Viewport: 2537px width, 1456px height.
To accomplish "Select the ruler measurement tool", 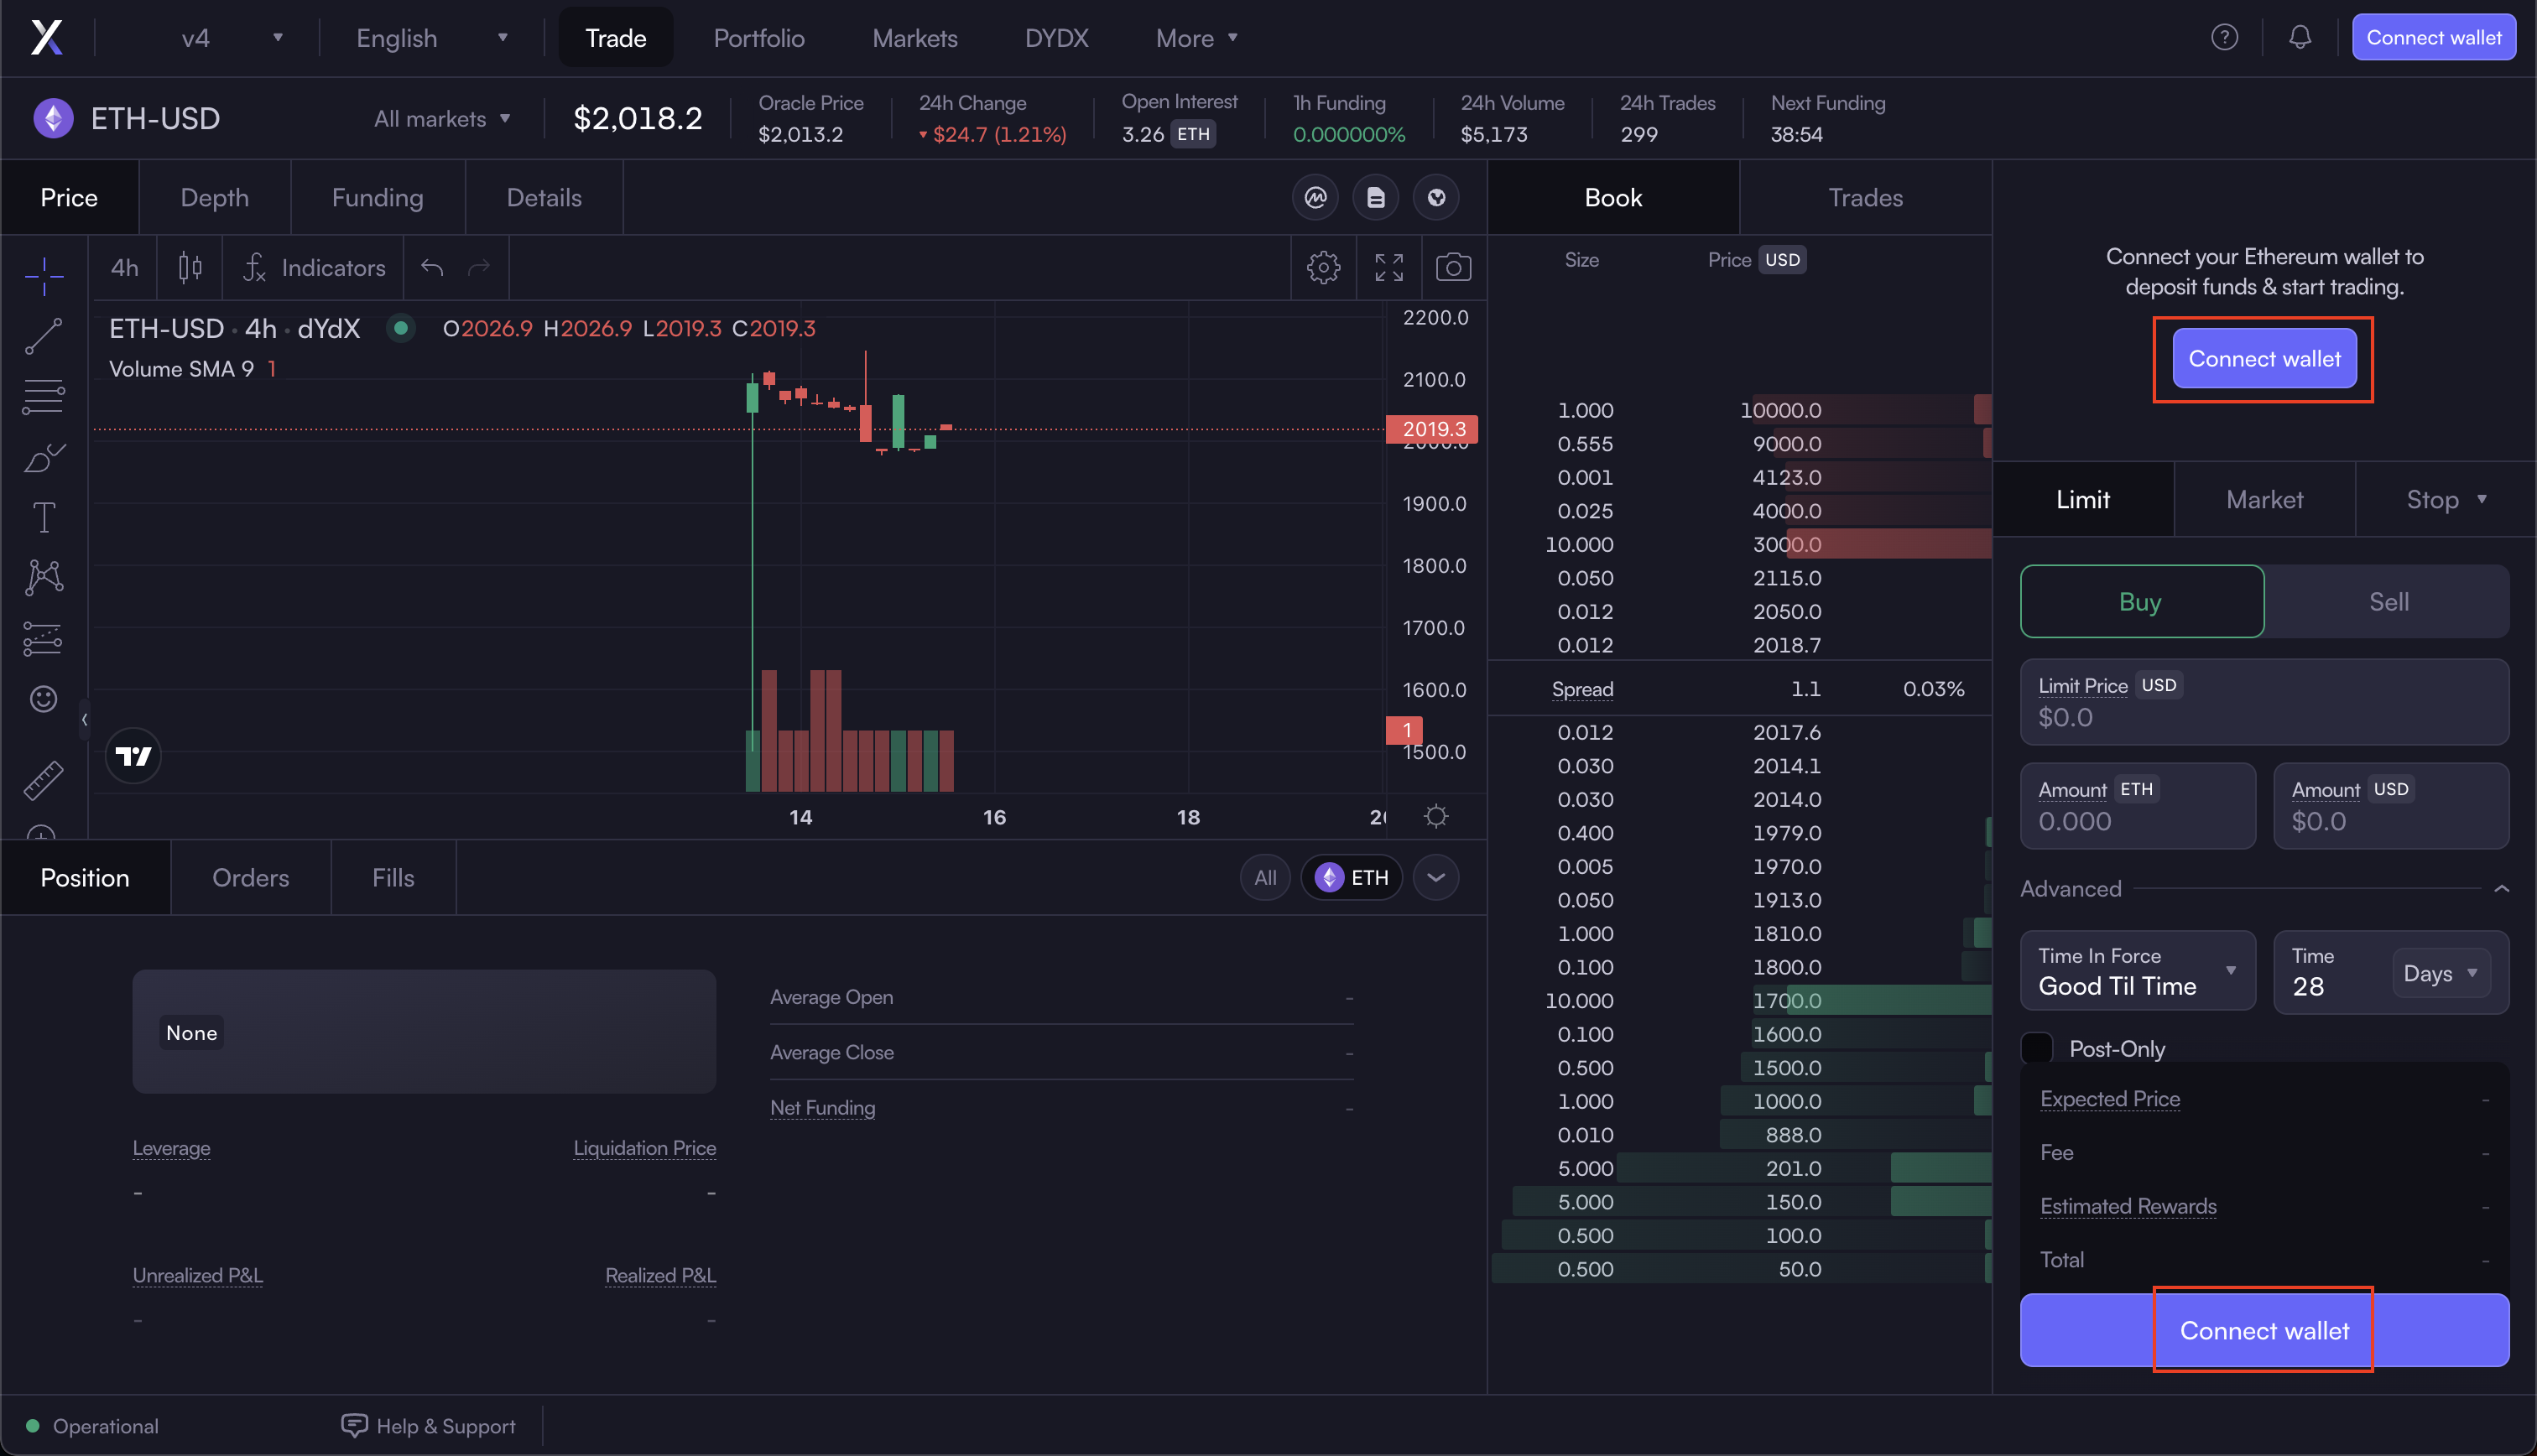I will pyautogui.click(x=44, y=780).
